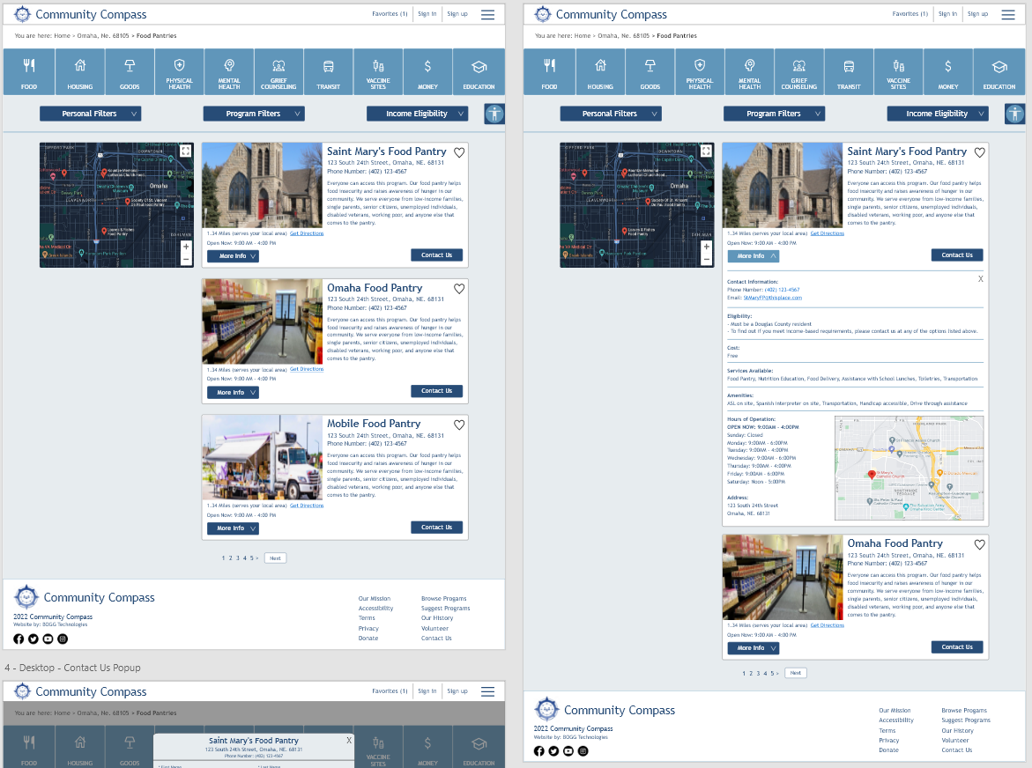Select Vaccine Sites tile in left mockup
The height and width of the screenshot is (768, 1032).
pos(378,71)
